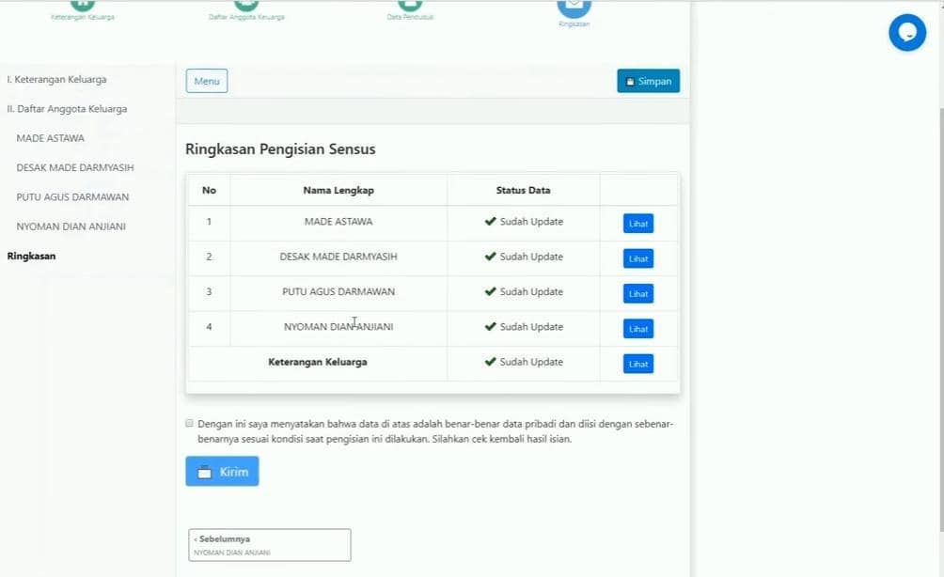
Task: Open the chat bubble icon top right
Action: point(906,32)
